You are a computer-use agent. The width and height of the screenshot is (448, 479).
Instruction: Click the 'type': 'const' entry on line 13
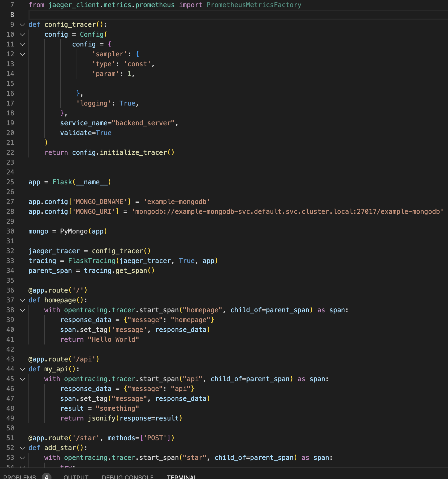click(x=123, y=64)
